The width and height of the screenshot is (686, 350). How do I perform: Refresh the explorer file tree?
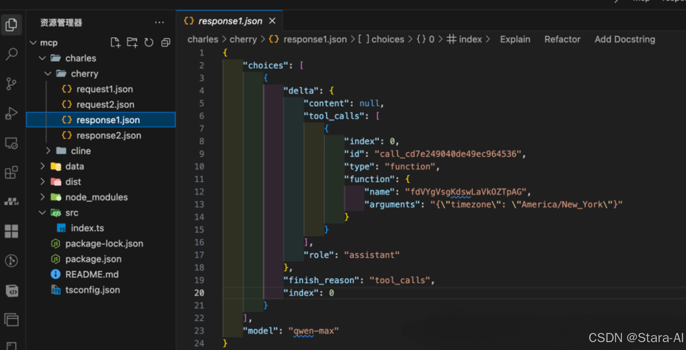(149, 42)
